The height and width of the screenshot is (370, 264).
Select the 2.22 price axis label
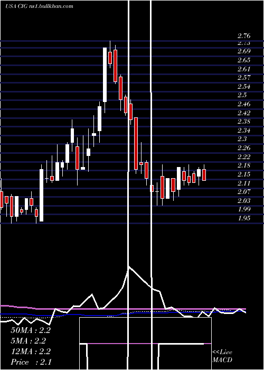click(244, 156)
